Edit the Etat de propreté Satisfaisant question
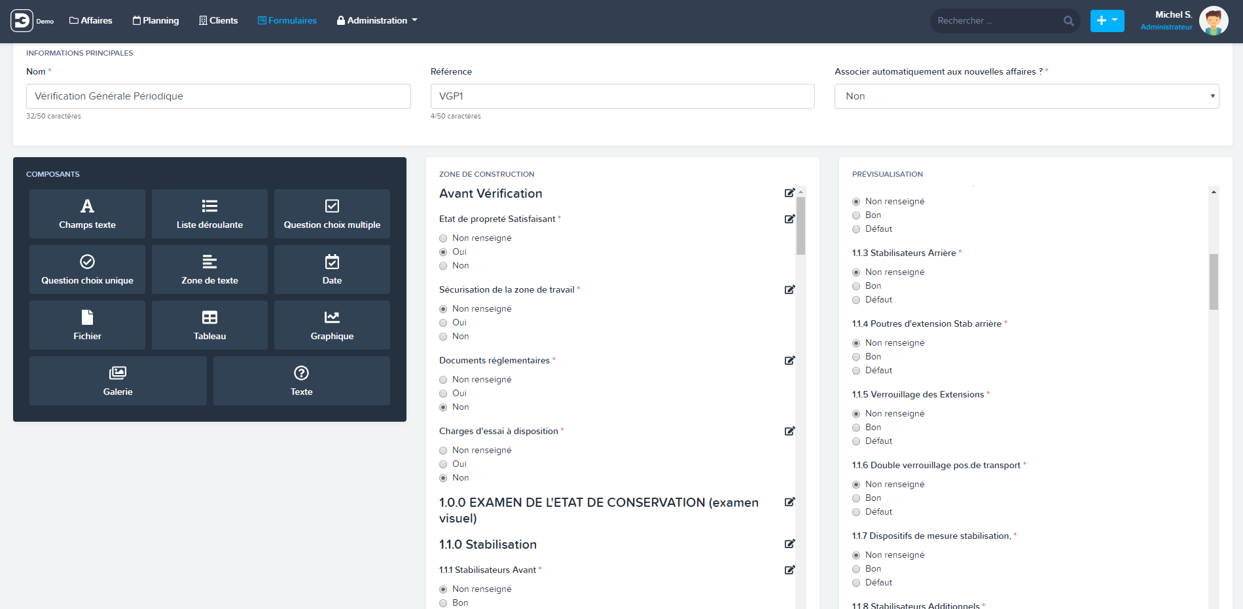Image resolution: width=1243 pixels, height=609 pixels. tap(789, 219)
